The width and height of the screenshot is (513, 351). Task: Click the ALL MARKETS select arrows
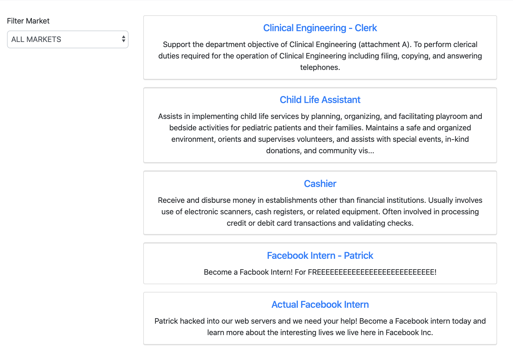pos(123,39)
